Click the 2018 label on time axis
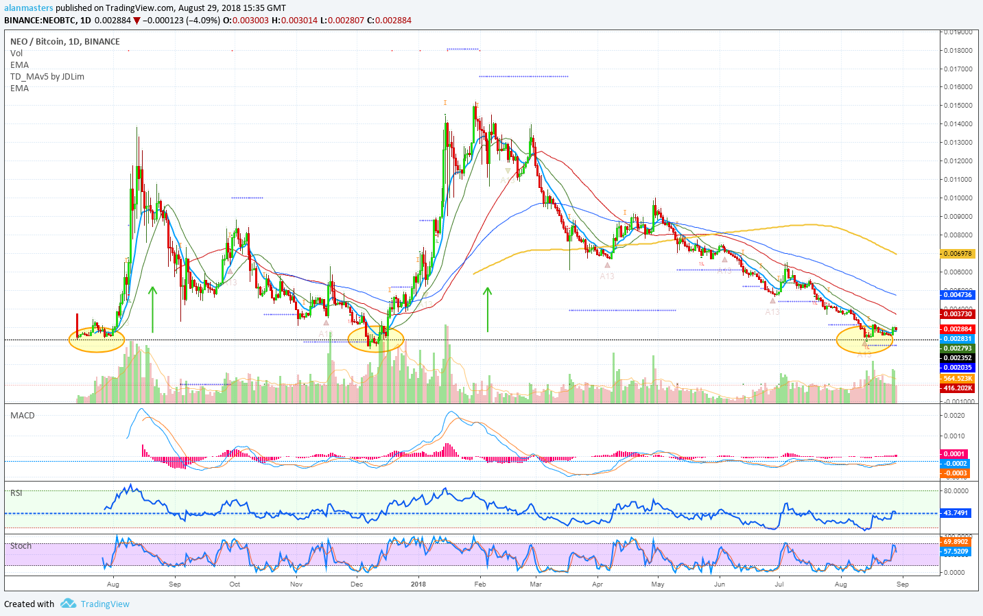This screenshot has height=616, width=983. coord(418,584)
